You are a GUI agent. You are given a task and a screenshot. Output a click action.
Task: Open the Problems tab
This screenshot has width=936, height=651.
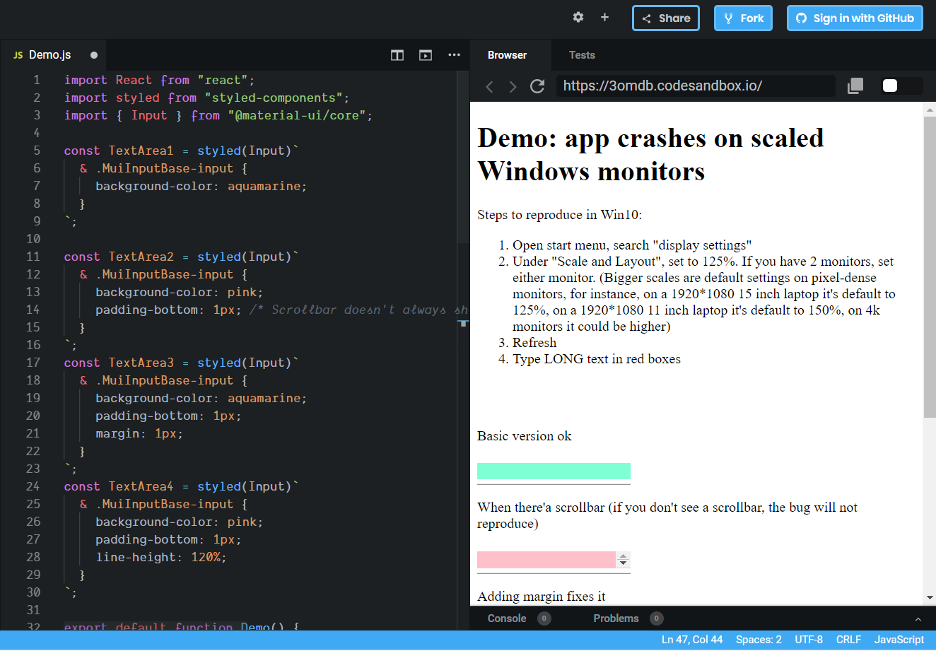tap(616, 618)
